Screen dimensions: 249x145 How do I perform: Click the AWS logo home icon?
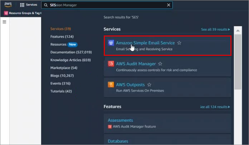[x=8, y=5]
